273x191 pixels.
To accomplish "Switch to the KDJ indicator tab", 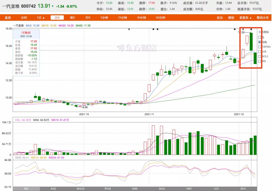I will [x=53, y=188].
